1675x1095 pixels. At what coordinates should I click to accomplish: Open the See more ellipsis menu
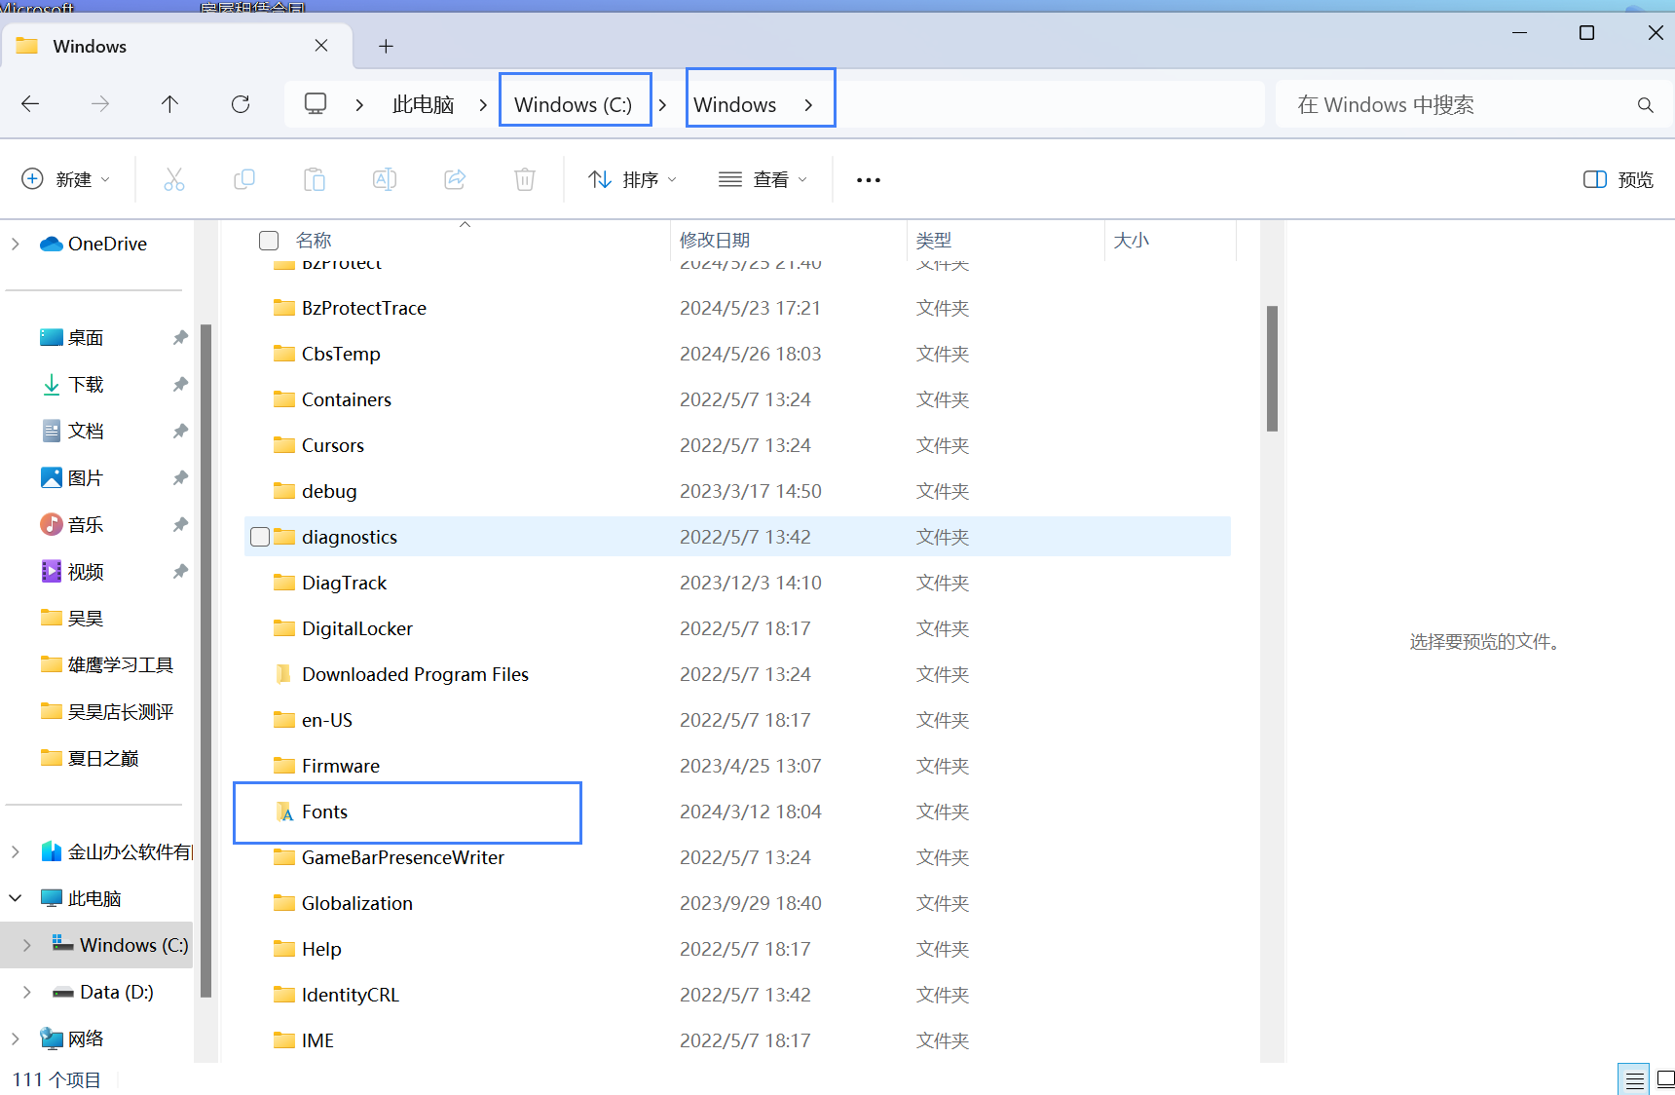[x=869, y=180]
